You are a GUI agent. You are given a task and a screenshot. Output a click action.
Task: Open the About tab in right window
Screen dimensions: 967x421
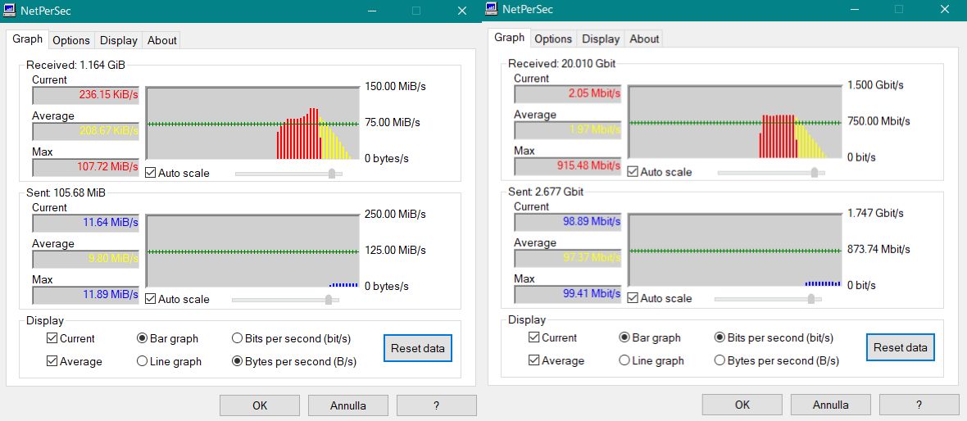[x=644, y=38]
